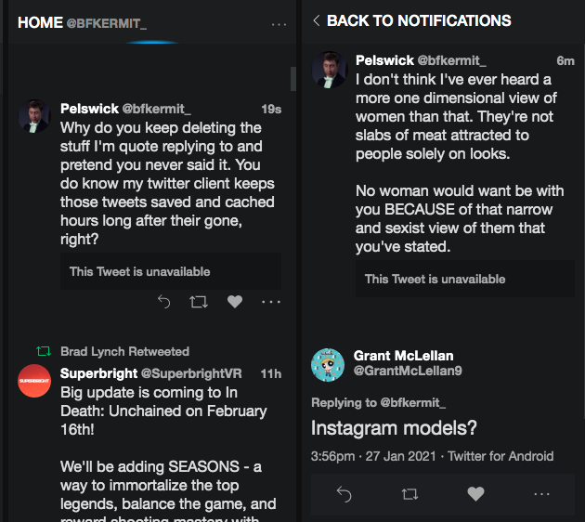Open @SuperbrightVR handle link

191,373
